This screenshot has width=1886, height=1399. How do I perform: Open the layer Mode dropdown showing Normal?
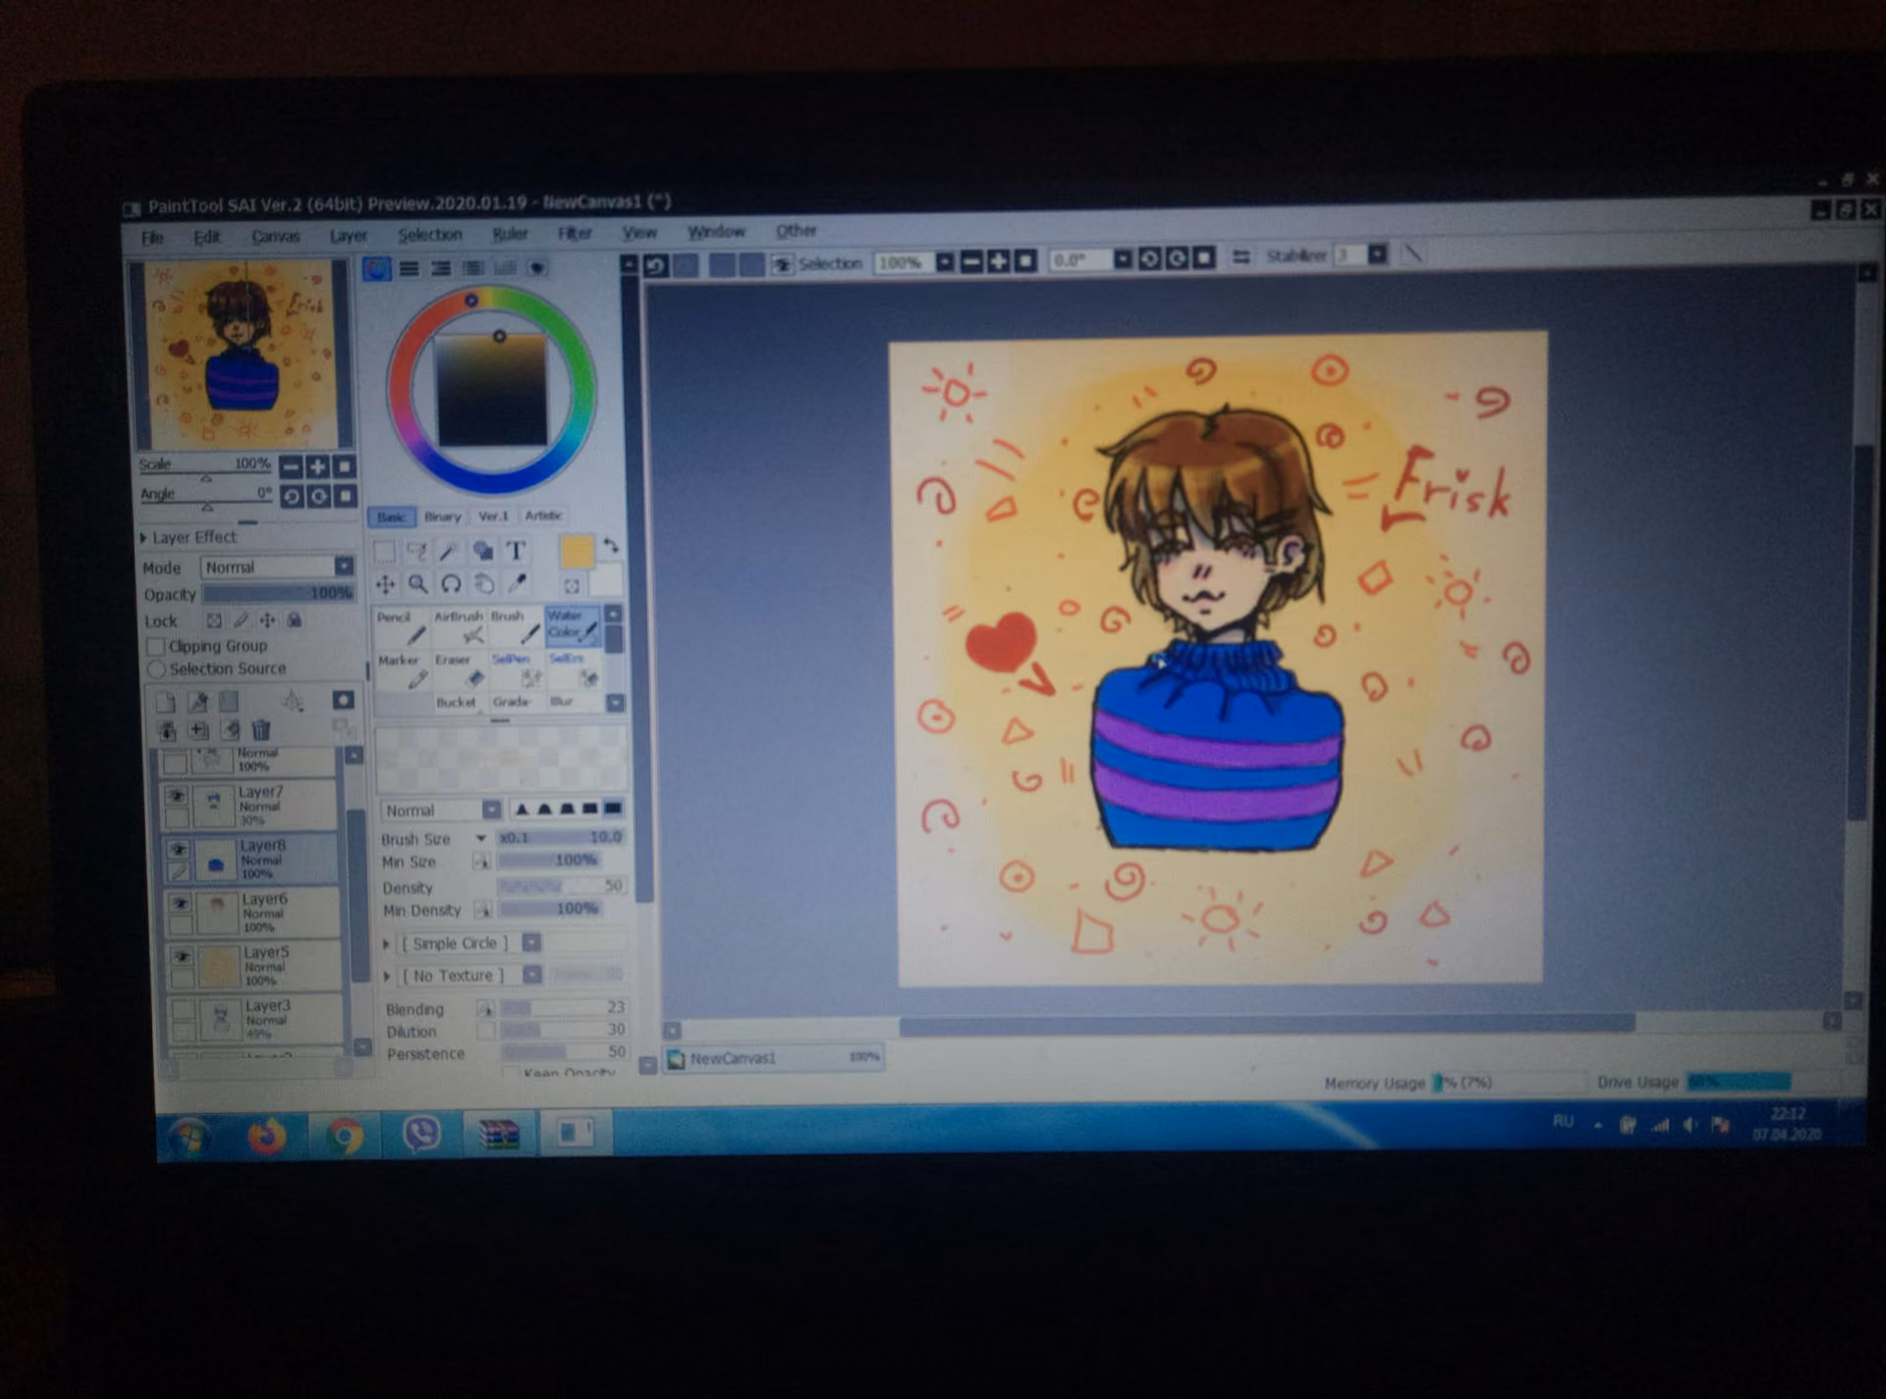(x=277, y=567)
